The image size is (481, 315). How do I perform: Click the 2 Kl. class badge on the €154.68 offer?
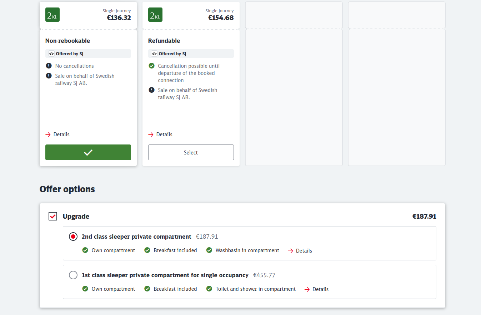(155, 15)
